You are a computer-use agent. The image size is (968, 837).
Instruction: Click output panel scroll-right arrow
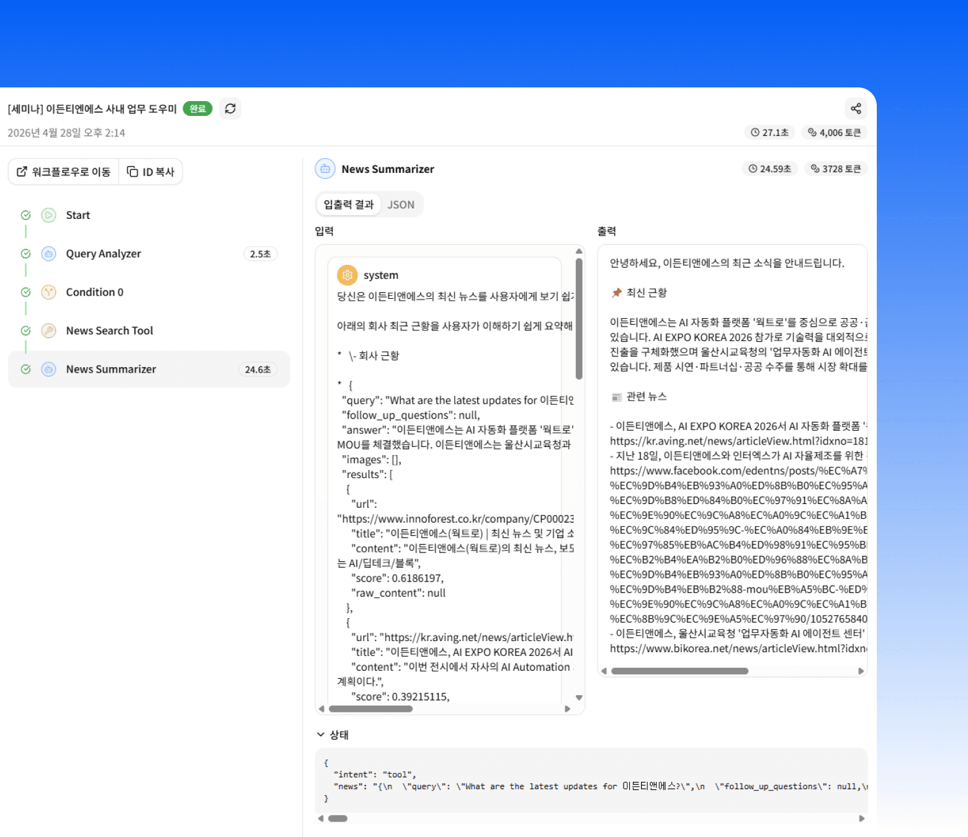(x=861, y=671)
